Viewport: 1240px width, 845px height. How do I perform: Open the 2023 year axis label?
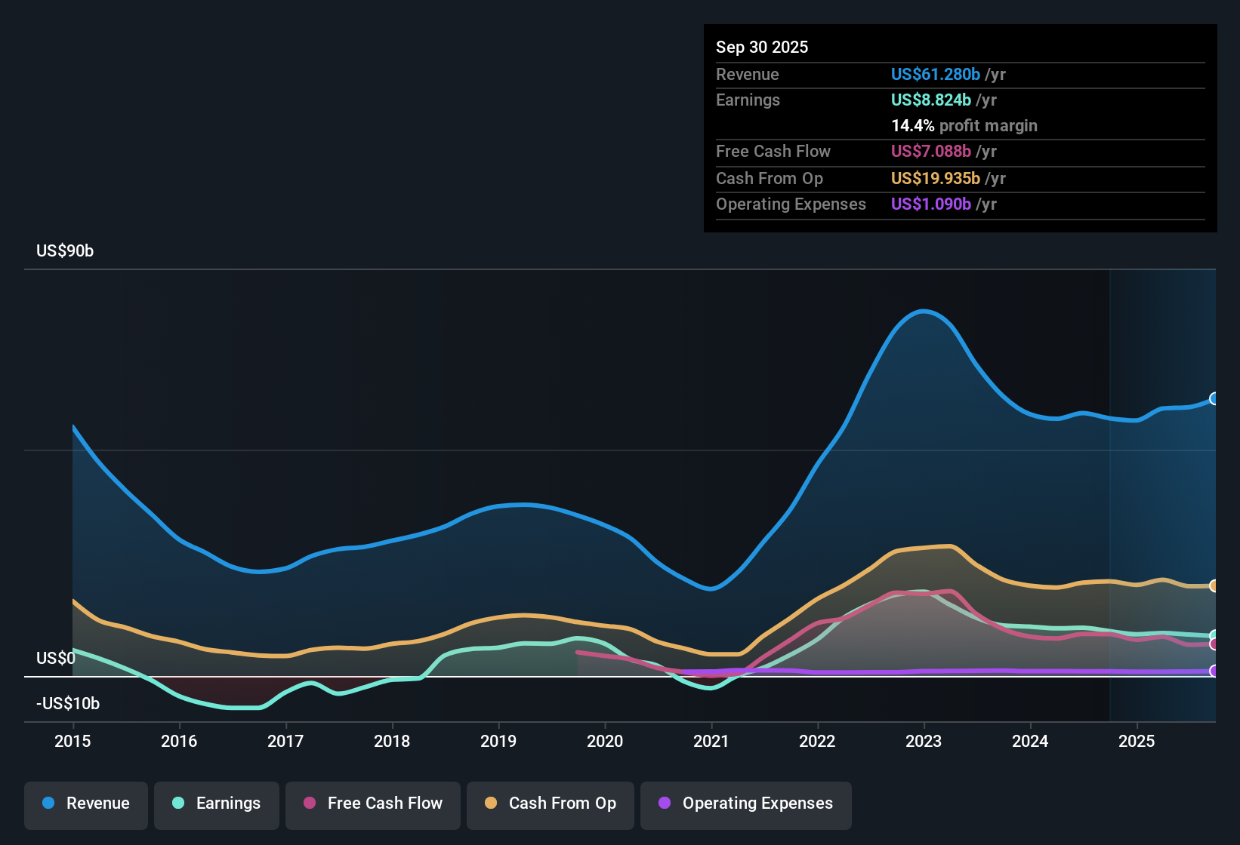point(924,742)
